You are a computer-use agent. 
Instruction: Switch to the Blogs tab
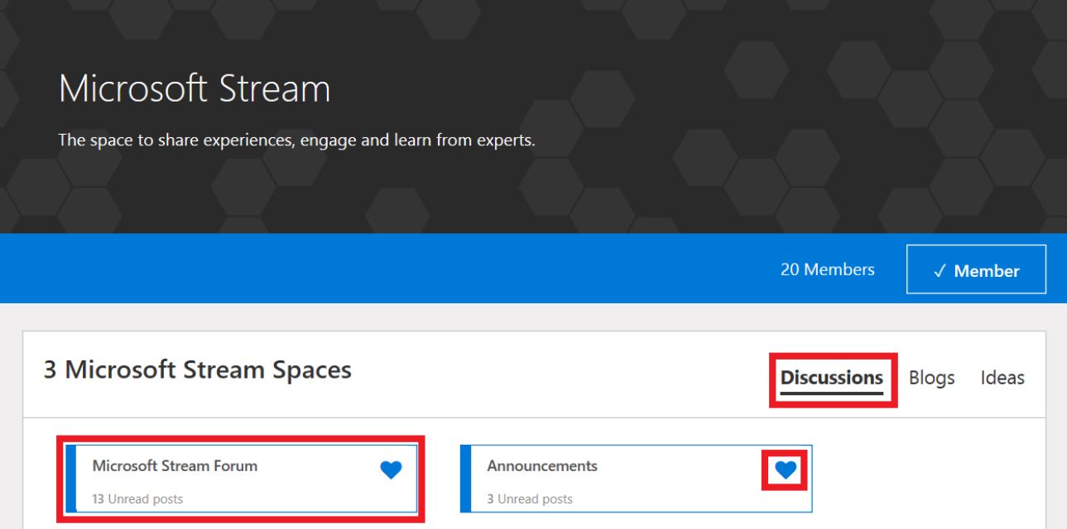[931, 378]
